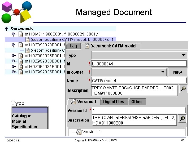
Task: Switch to the Log tab
Action: [x=73, y=46]
